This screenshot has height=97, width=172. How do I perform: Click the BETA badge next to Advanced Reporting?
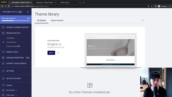click(28, 58)
